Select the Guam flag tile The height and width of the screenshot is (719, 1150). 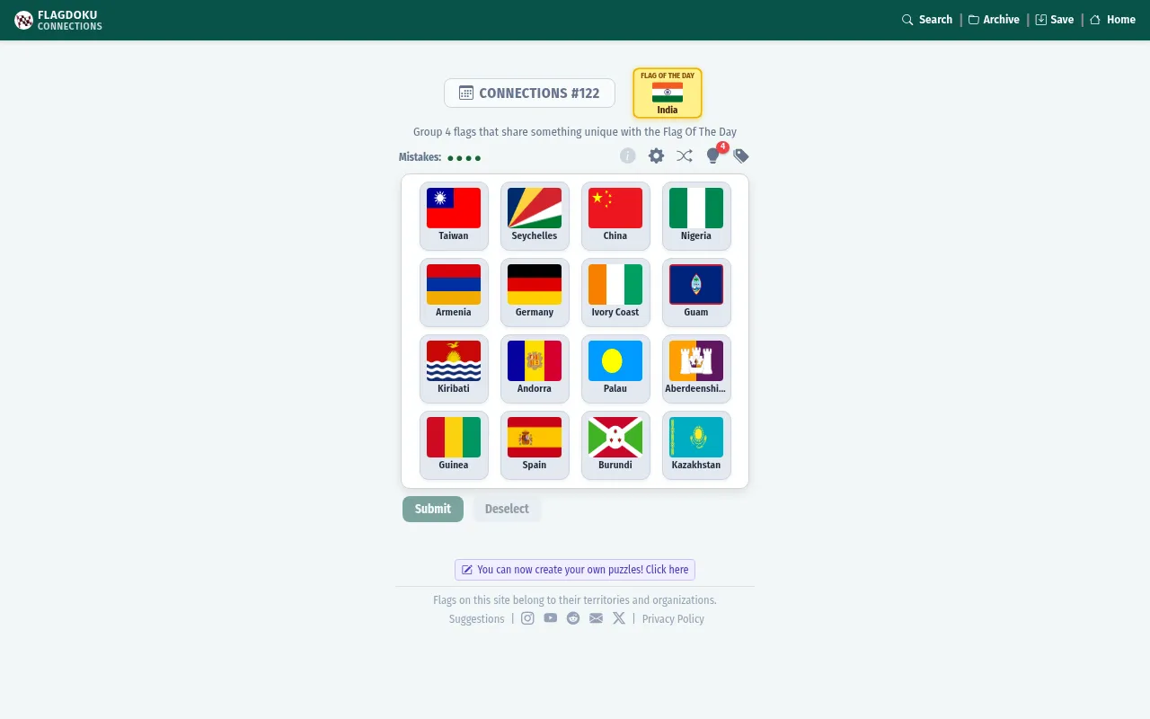point(696,292)
